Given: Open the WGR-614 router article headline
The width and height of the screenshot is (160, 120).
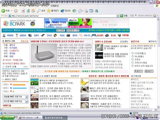Looking at the screenshot, I should 57,41.
